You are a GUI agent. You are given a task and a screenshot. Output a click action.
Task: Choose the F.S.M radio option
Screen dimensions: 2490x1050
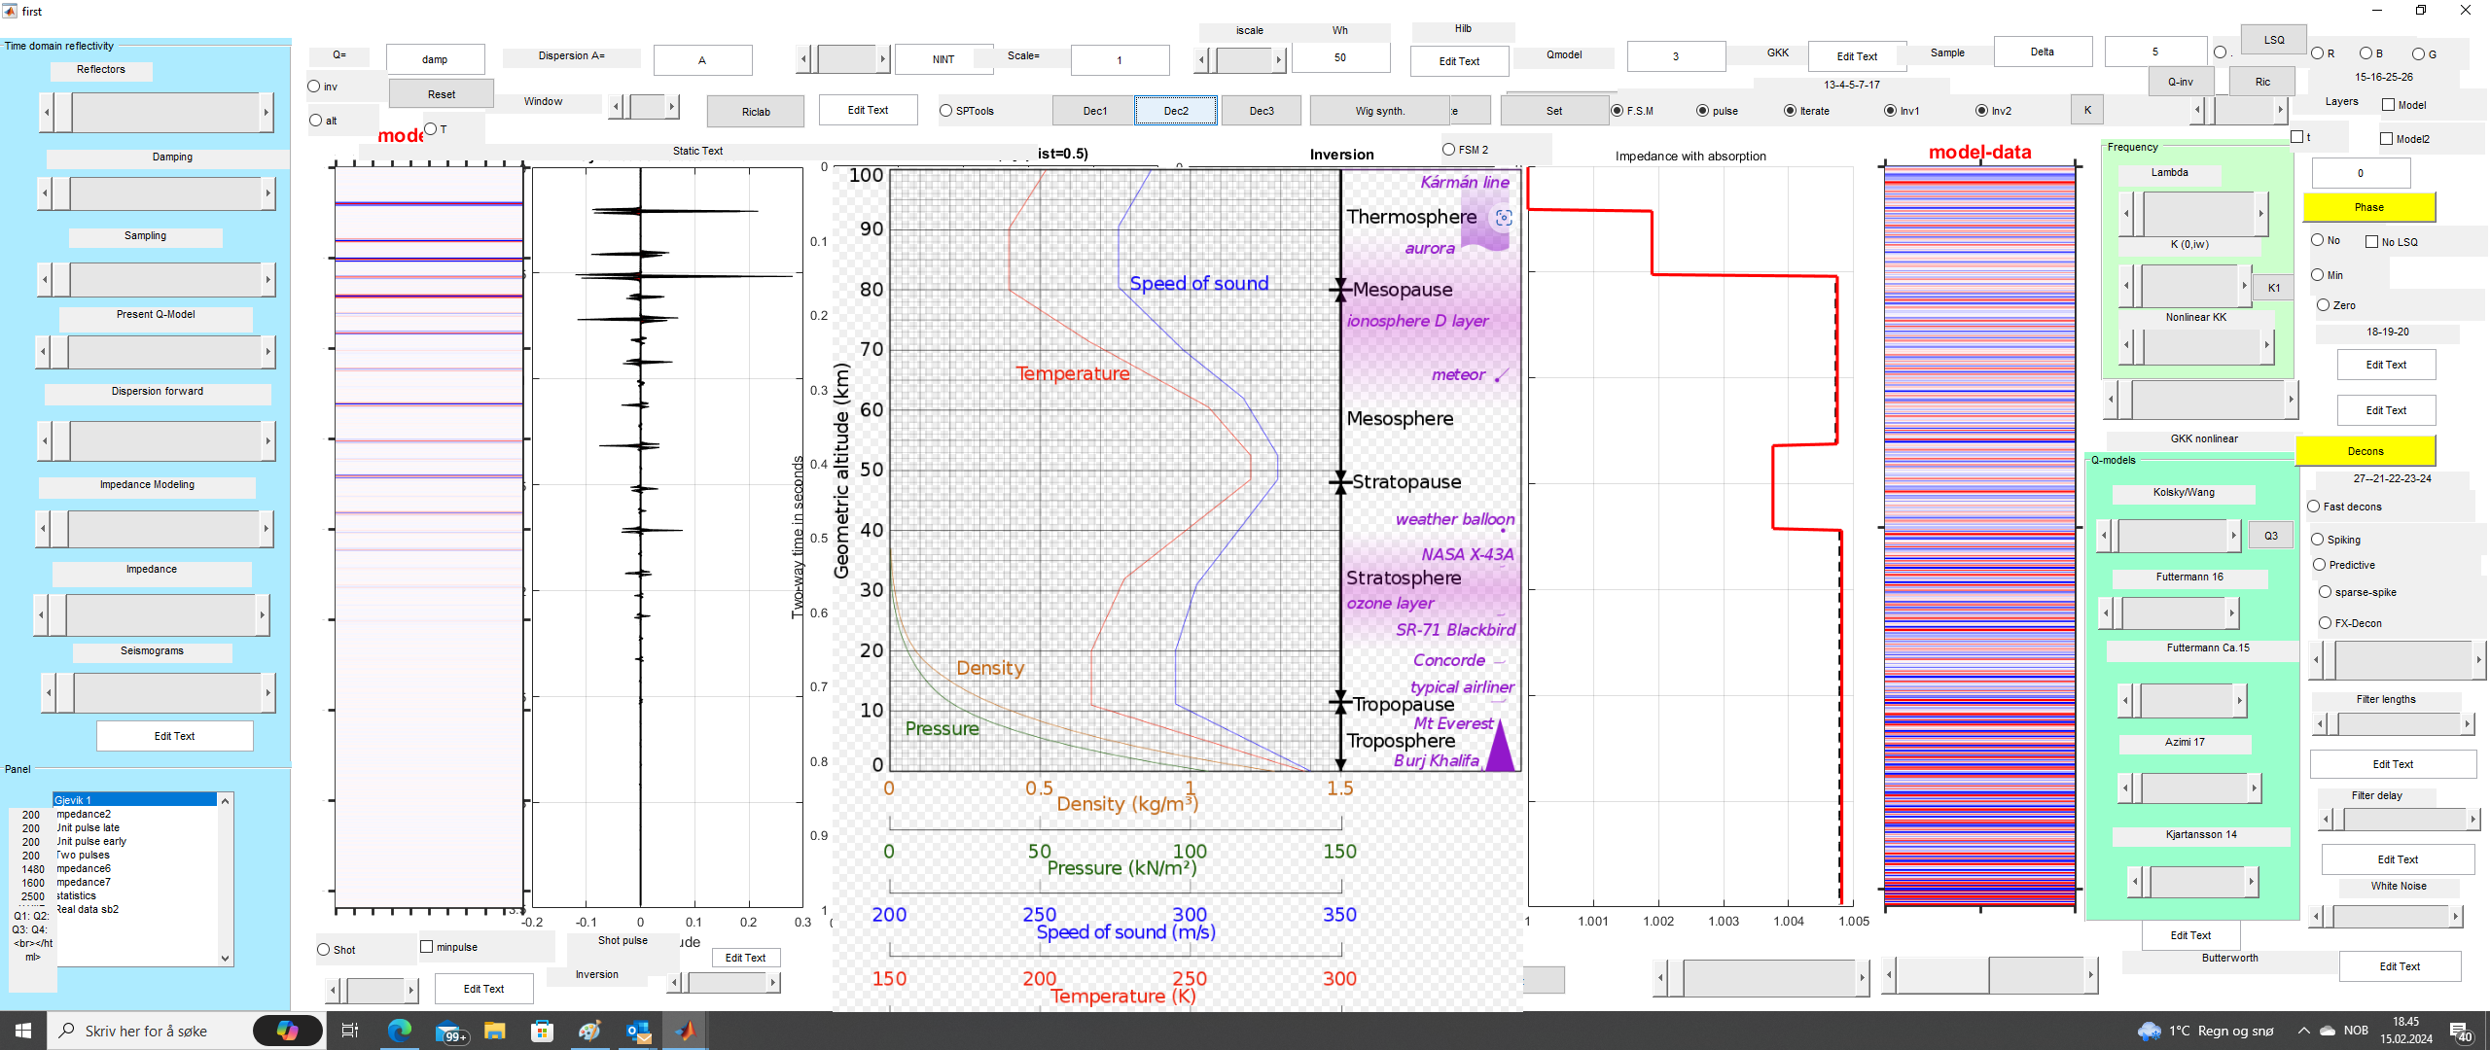[x=1617, y=111]
